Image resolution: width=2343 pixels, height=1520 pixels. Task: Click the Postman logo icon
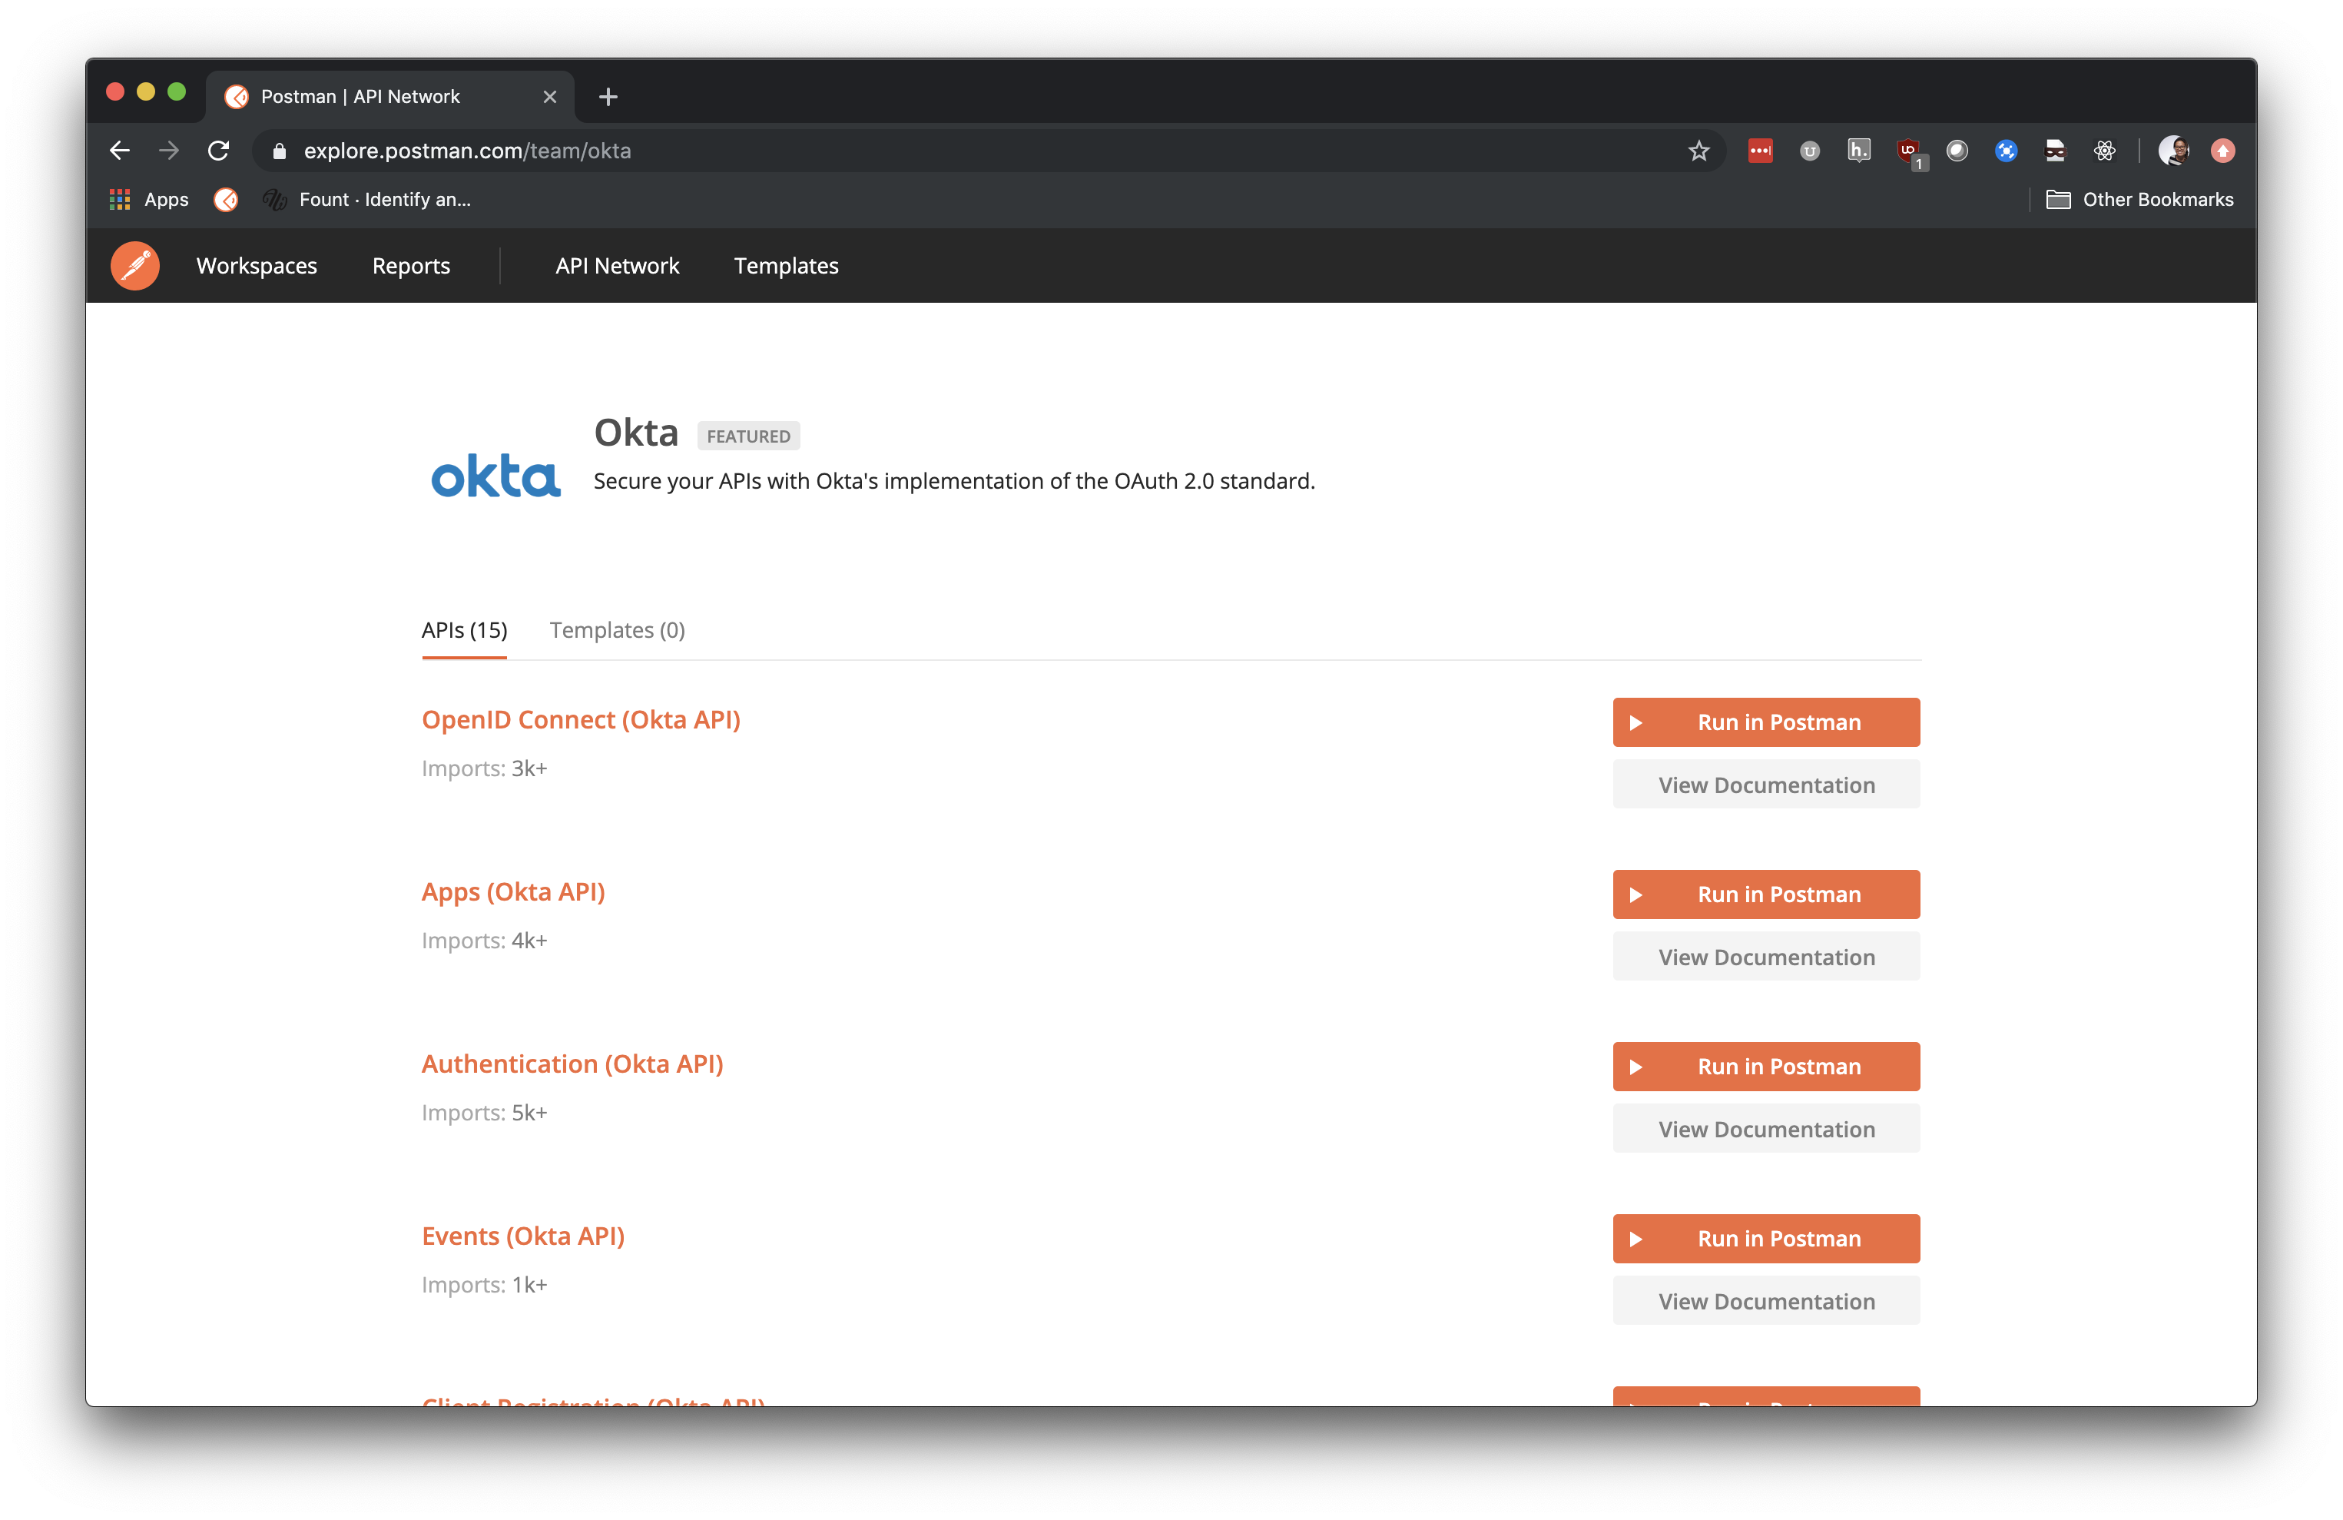[137, 264]
